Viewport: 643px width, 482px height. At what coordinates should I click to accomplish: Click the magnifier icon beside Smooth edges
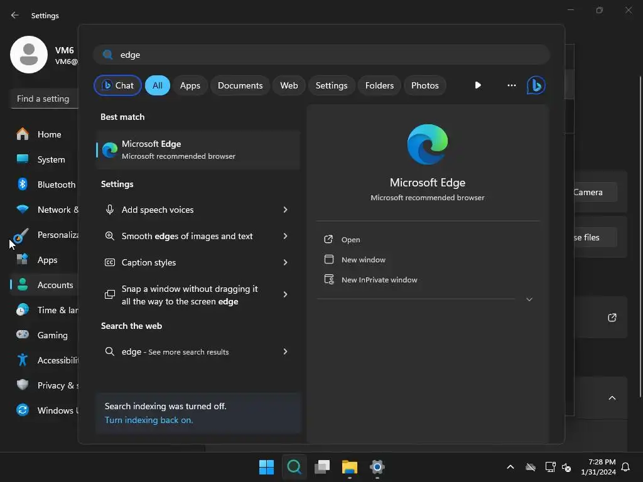click(109, 236)
